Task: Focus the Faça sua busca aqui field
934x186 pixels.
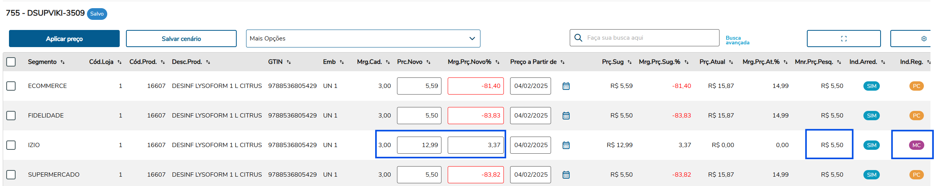Action: [649, 38]
